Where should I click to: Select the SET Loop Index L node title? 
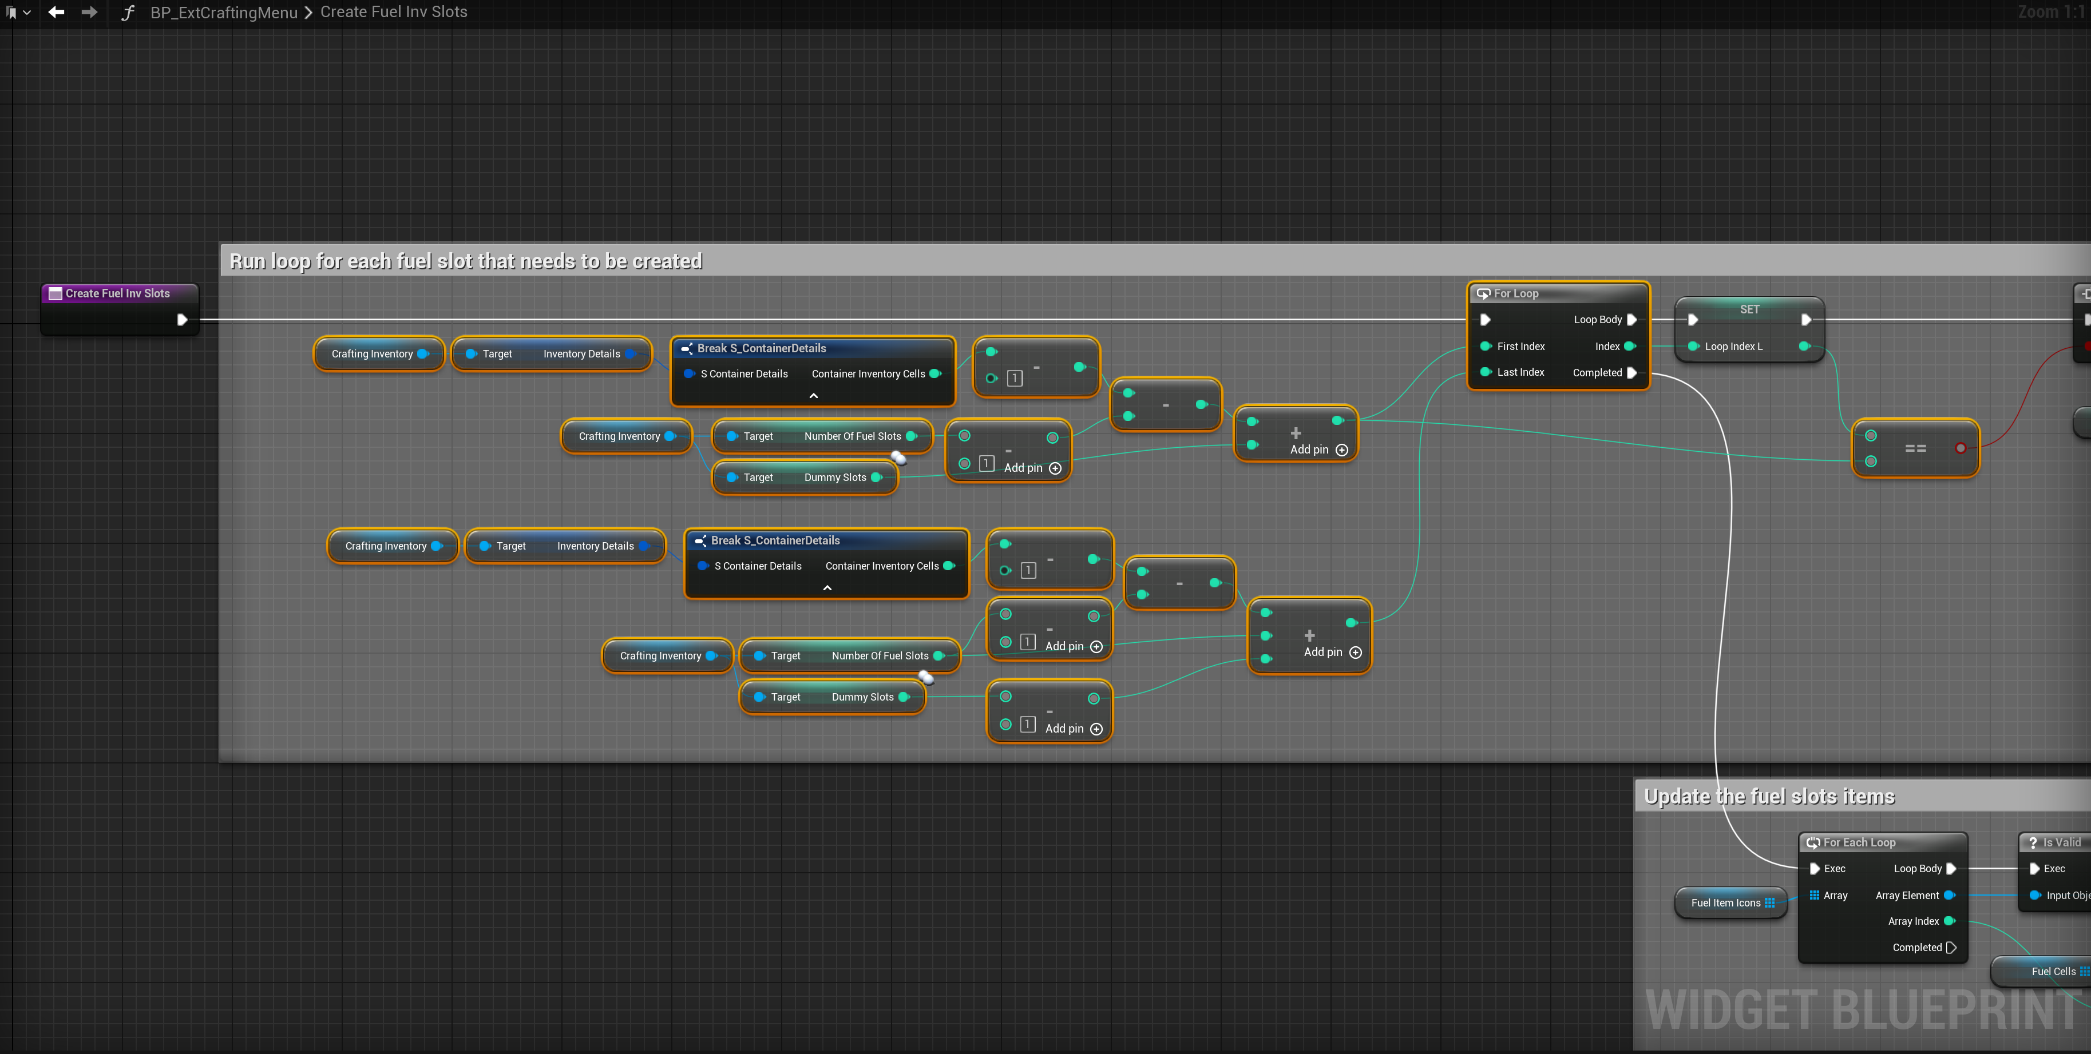point(1749,309)
